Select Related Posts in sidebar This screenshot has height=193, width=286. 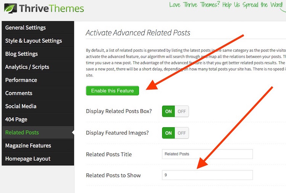point(22,132)
